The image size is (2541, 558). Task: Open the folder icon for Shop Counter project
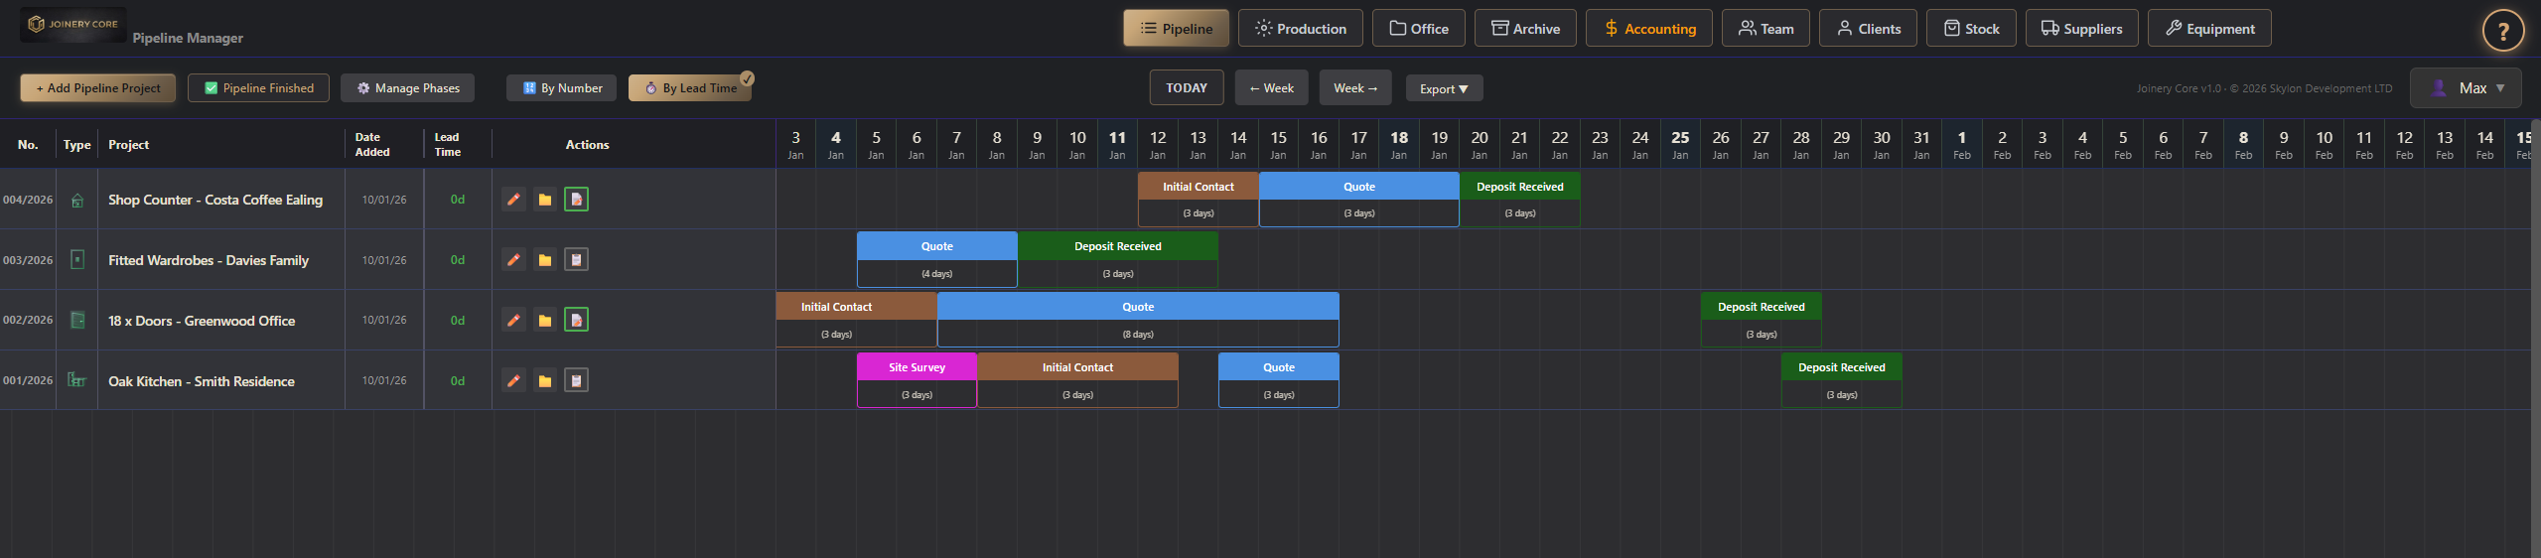(545, 200)
